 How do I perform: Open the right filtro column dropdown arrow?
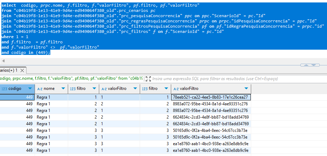[166, 89]
